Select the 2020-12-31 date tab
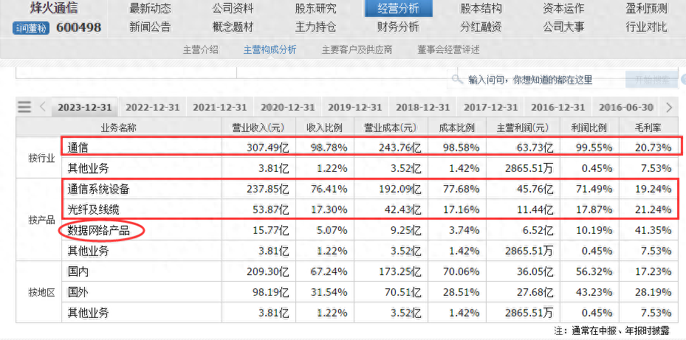 pos(288,107)
